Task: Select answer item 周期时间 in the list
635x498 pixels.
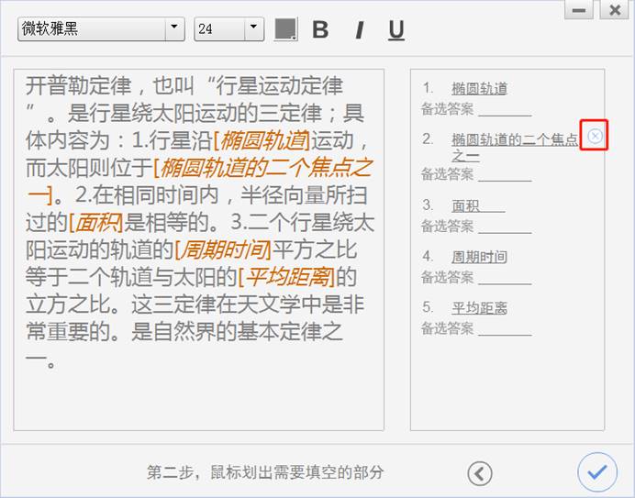Action: click(x=480, y=257)
